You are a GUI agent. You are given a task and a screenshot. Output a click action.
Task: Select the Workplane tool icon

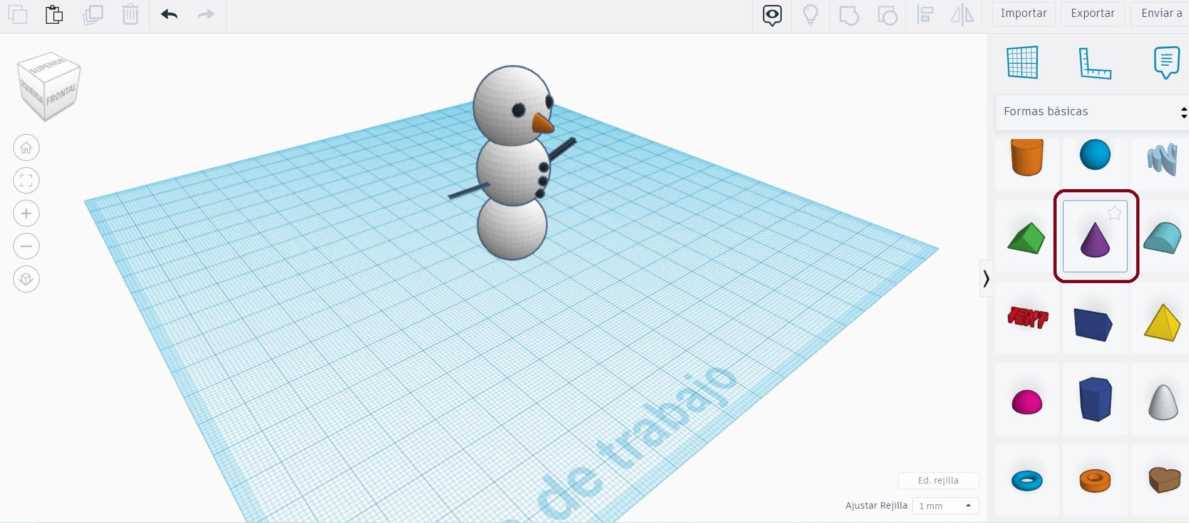1023,63
